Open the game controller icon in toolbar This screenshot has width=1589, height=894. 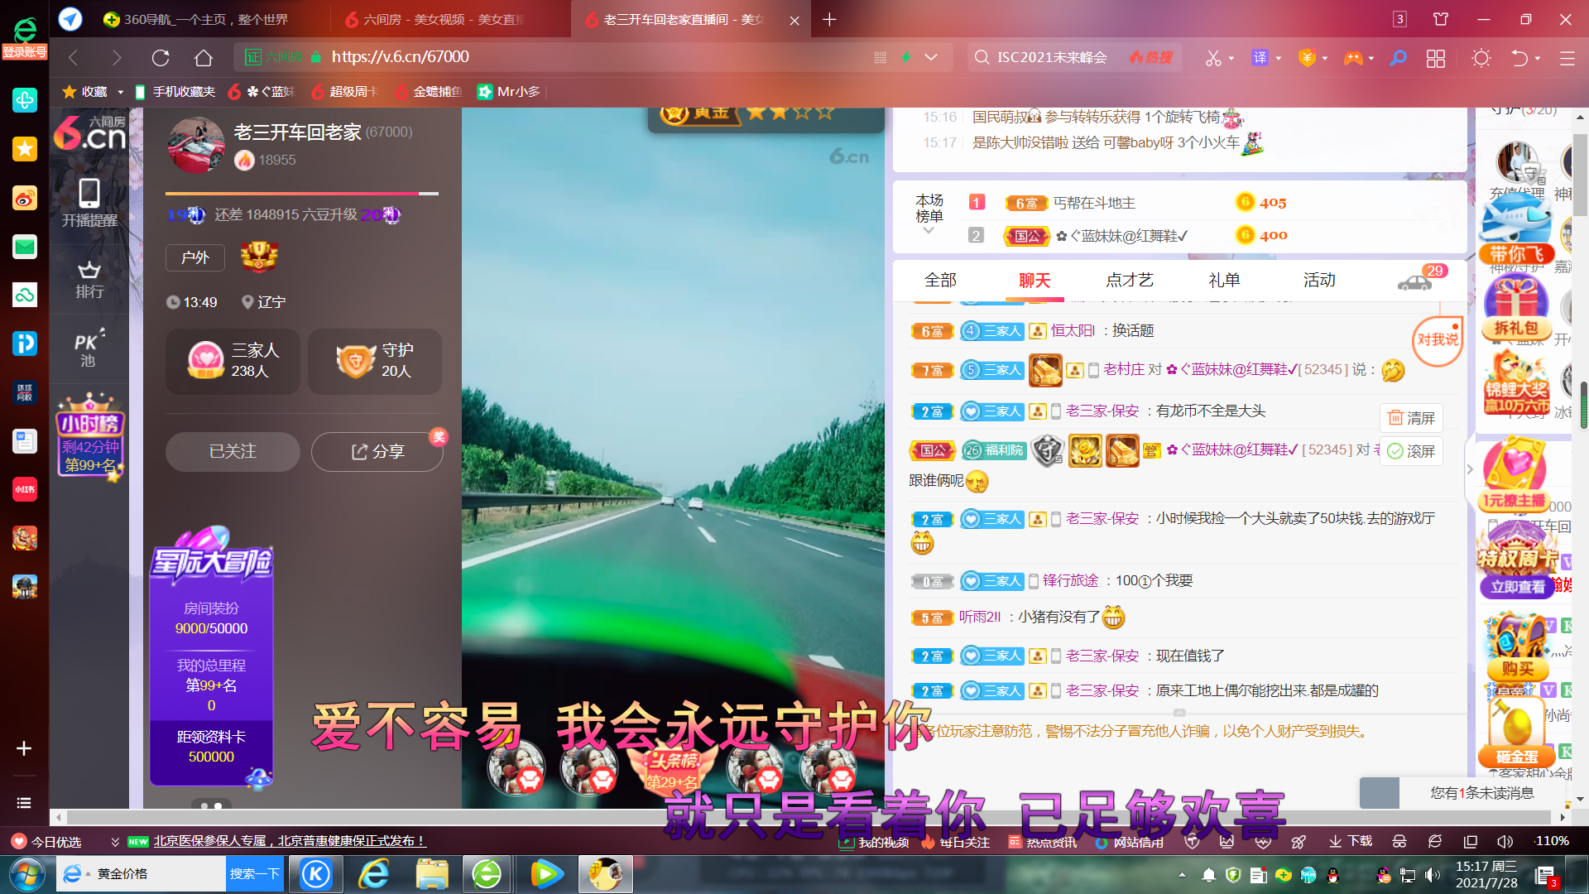coord(1353,58)
